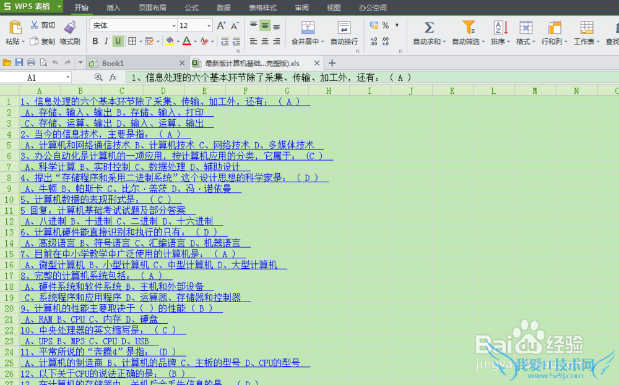Toggle bold formatting B
The width and height of the screenshot is (619, 385).
point(95,41)
